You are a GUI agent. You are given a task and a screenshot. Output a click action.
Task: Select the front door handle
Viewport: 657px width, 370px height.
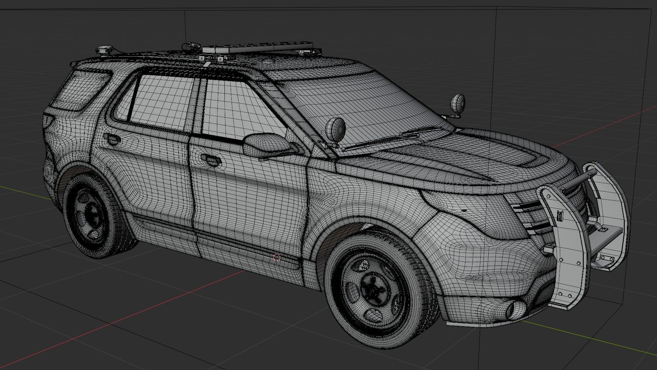tap(210, 159)
